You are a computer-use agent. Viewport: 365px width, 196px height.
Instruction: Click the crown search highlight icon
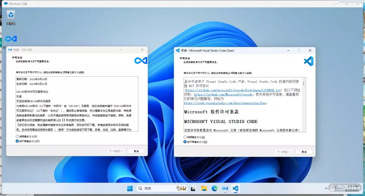click(181, 188)
